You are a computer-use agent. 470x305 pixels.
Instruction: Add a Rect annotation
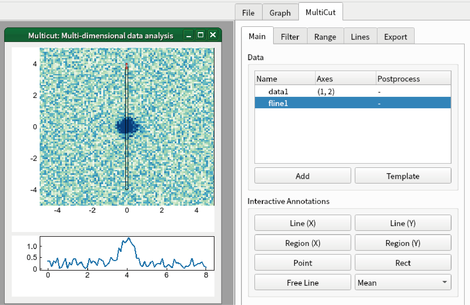[x=403, y=263]
